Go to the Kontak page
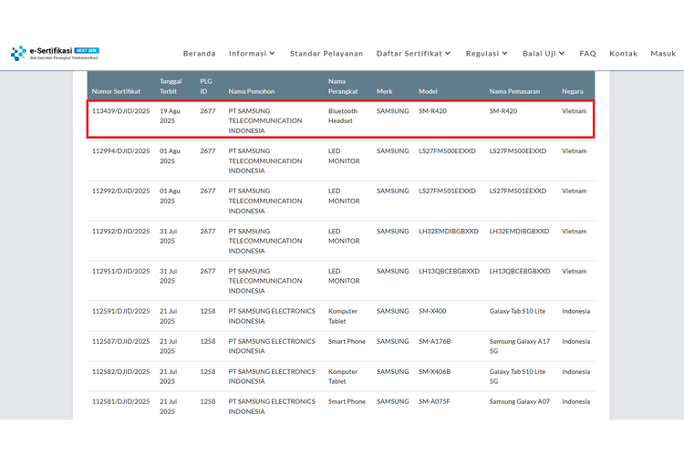Viewport: 684px width, 456px height. [624, 53]
